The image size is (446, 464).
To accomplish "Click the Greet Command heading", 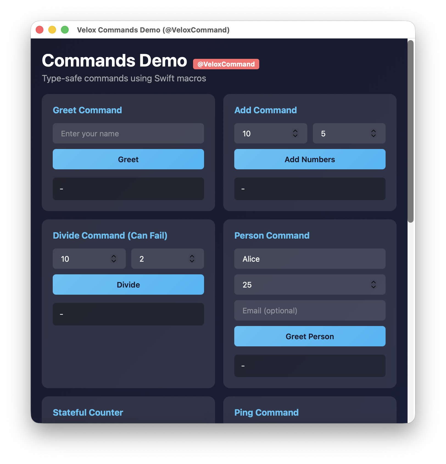I will 87,110.
